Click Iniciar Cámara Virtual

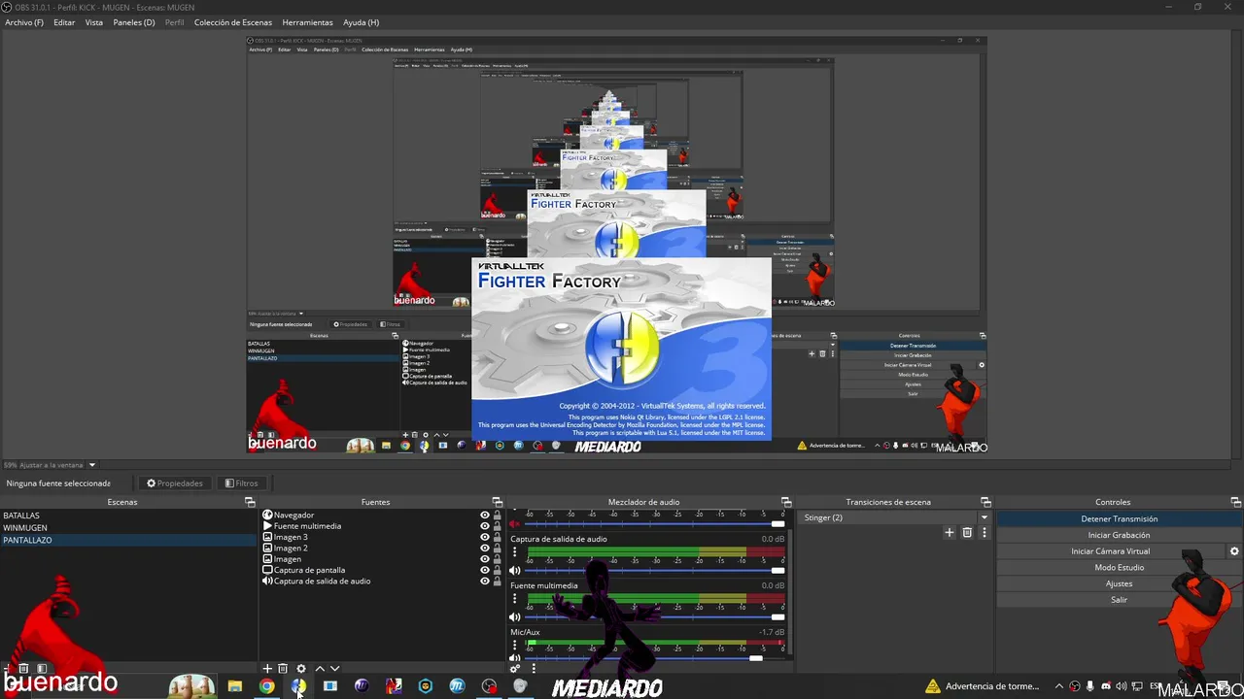tap(1110, 551)
